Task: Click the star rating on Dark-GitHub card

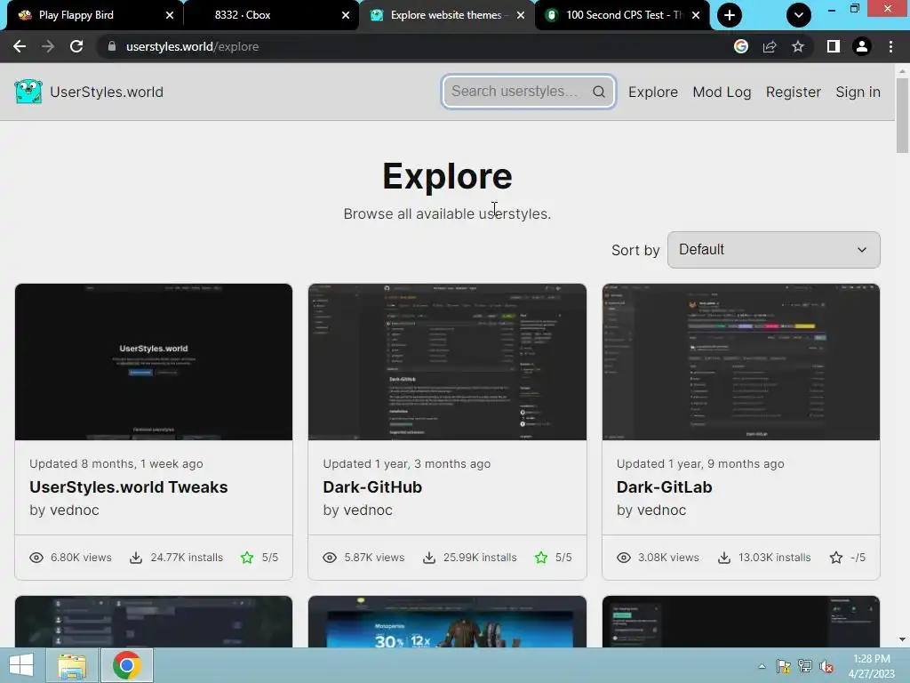Action: pyautogui.click(x=541, y=558)
